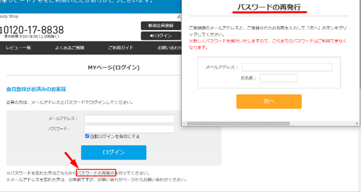The image size is (361, 192).
Task: Focus the パスワード field in login form
Action: click(129, 129)
